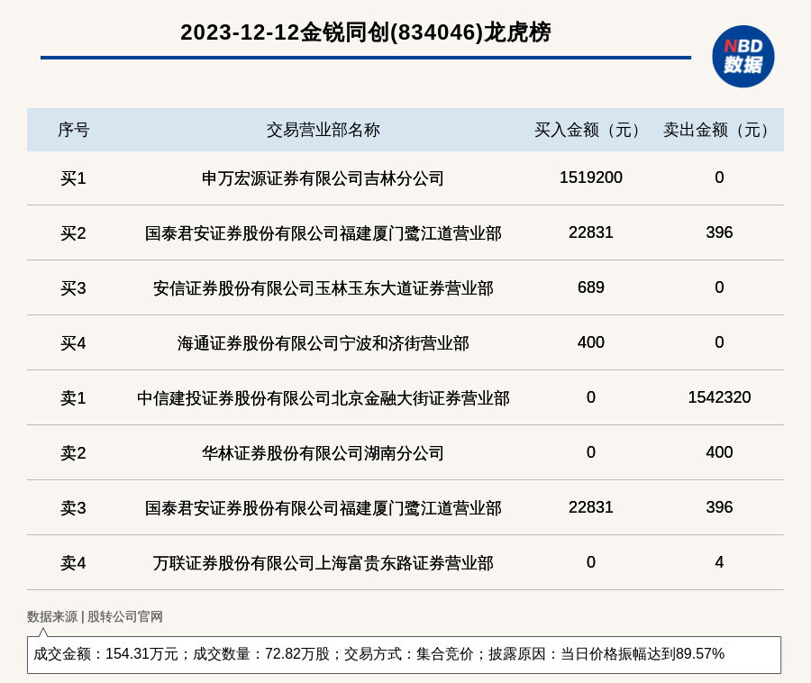The width and height of the screenshot is (811, 683).
Task: Select the 买2 row label
Action: point(74,233)
